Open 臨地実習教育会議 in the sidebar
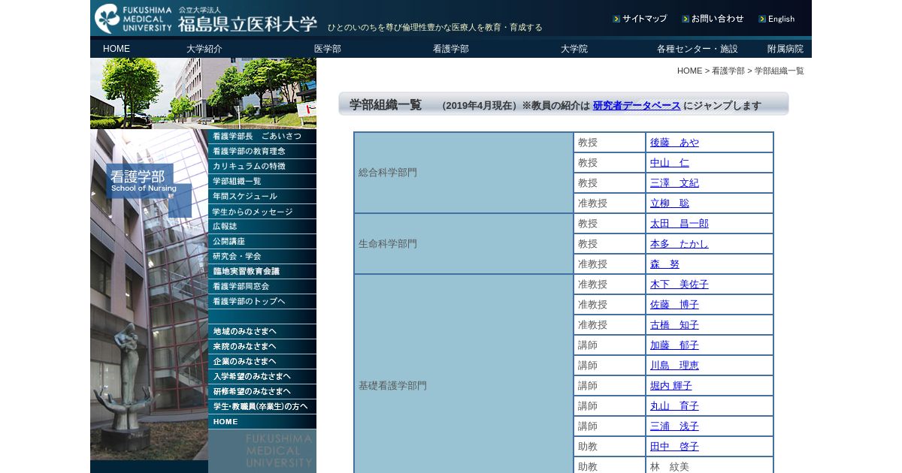The width and height of the screenshot is (902, 473). click(262, 272)
